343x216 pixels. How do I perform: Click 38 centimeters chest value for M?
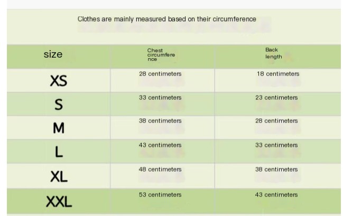(160, 121)
